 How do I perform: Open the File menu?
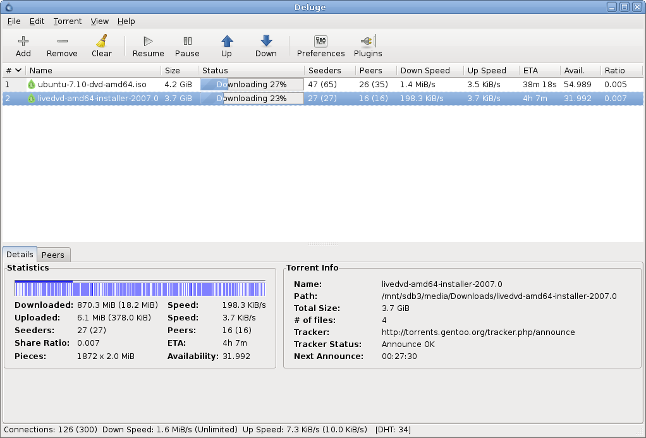14,21
